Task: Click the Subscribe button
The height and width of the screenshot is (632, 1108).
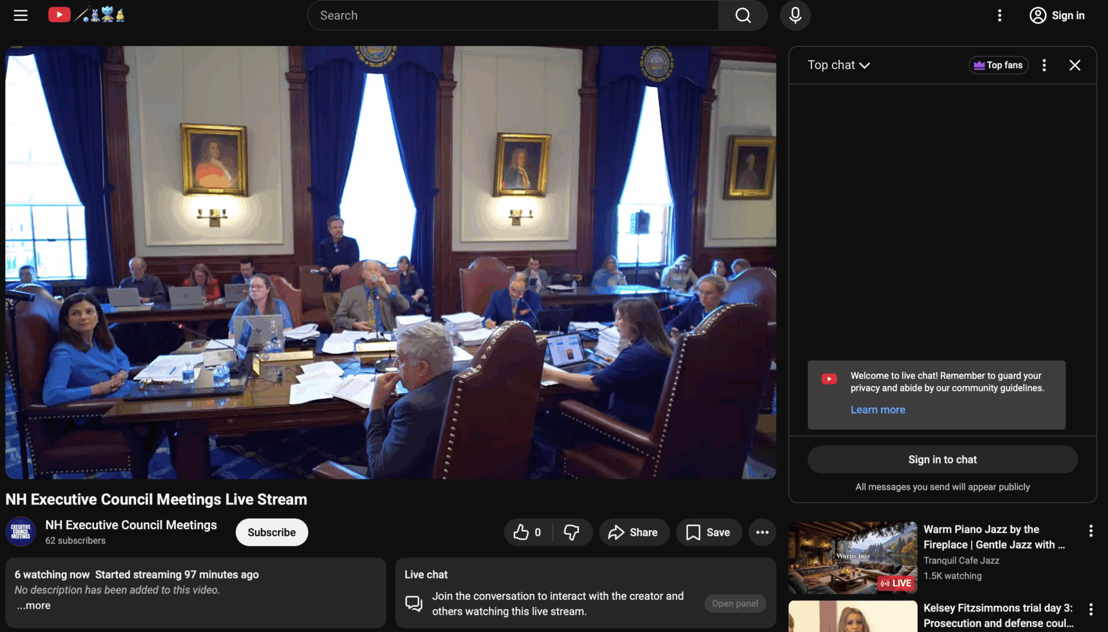Action: tap(272, 533)
